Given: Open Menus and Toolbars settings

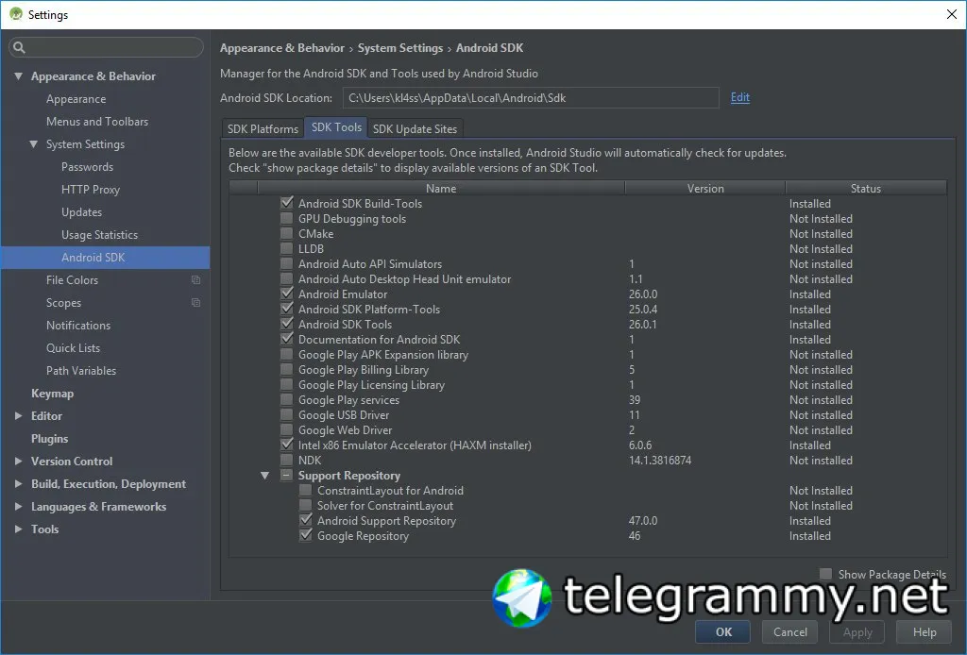Looking at the screenshot, I should click(97, 122).
